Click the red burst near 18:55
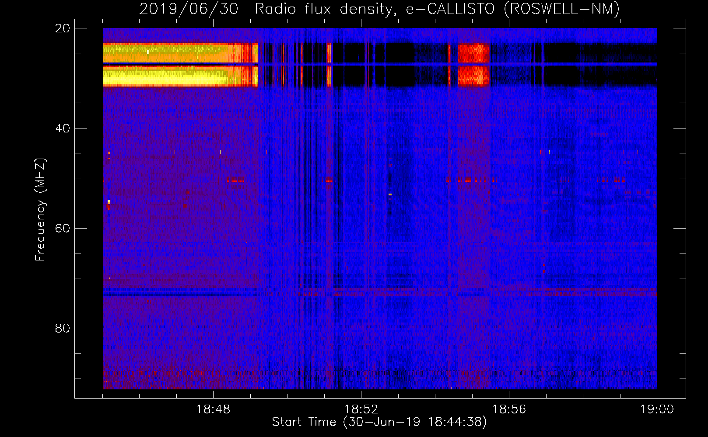The height and width of the screenshot is (437, 708). click(473, 65)
